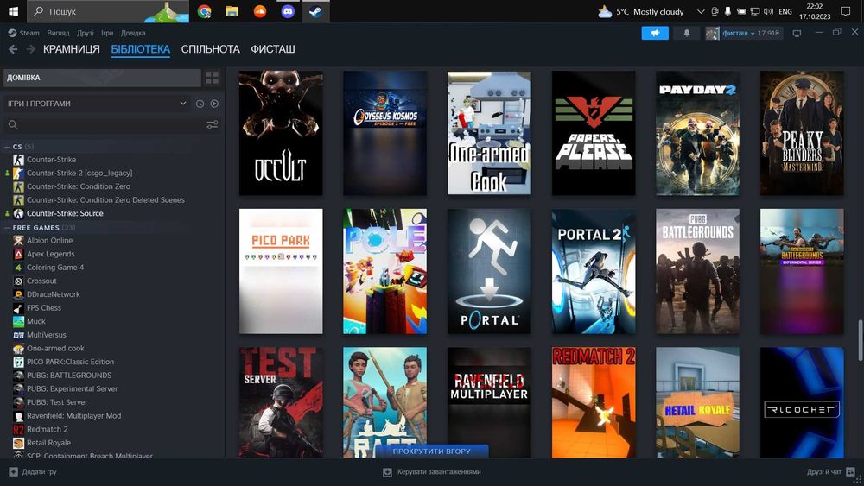Open the ФИСТАШ profile tab

[273, 49]
